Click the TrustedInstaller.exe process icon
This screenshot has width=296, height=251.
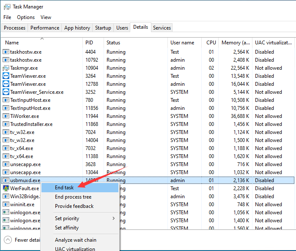(x=6, y=124)
